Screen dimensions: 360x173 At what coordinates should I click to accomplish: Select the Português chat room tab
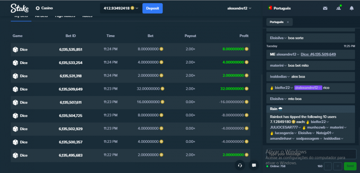tap(279, 22)
